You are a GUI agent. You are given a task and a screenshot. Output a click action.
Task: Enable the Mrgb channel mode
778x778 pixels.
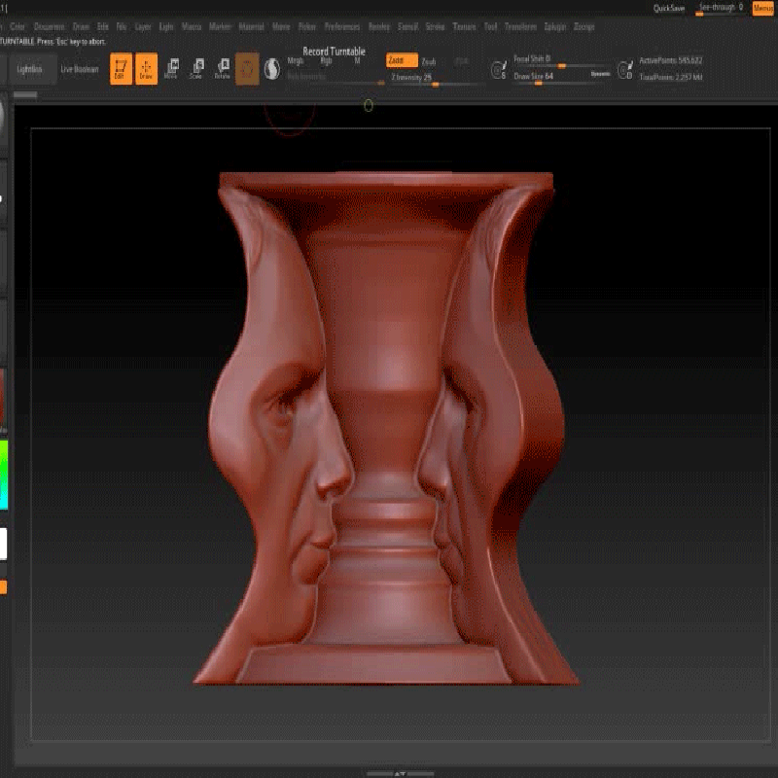click(296, 60)
